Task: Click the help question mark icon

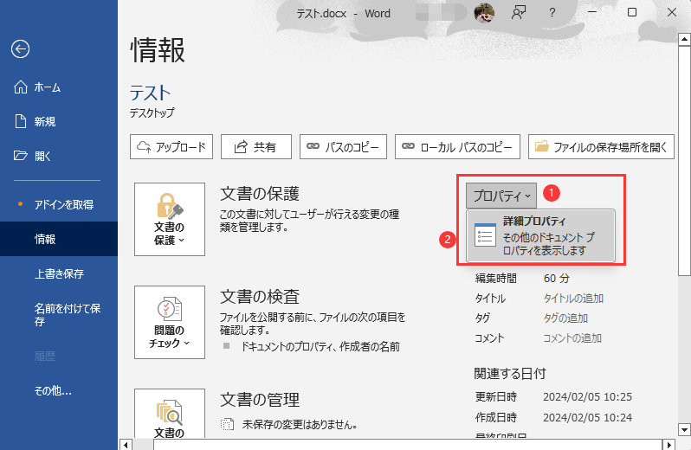Action: pyautogui.click(x=552, y=13)
